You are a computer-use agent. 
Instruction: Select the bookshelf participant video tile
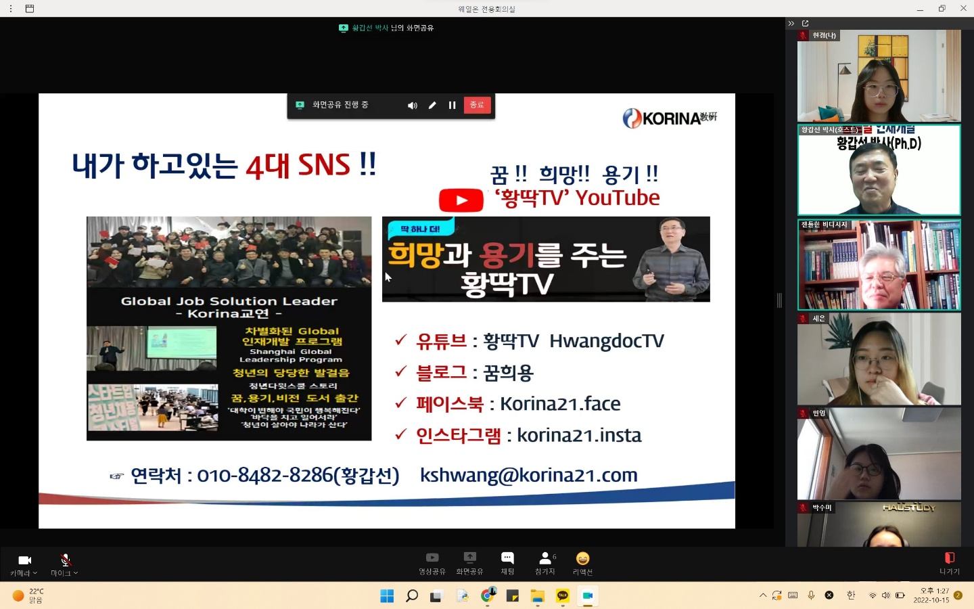879,265
